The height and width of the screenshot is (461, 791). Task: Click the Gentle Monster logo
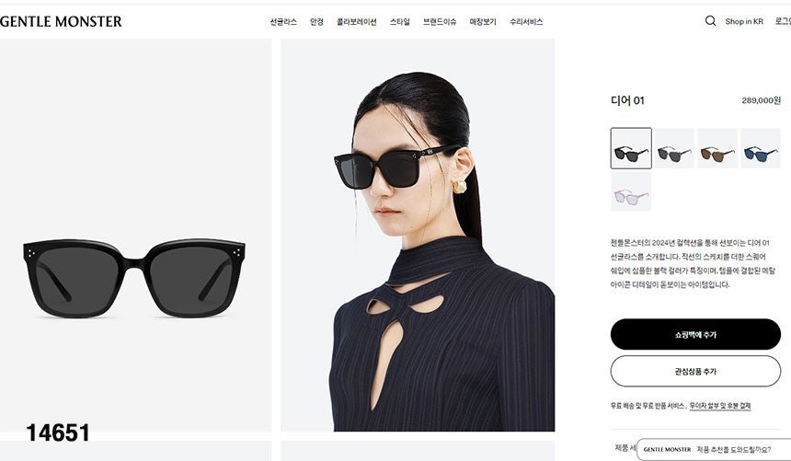(x=61, y=21)
